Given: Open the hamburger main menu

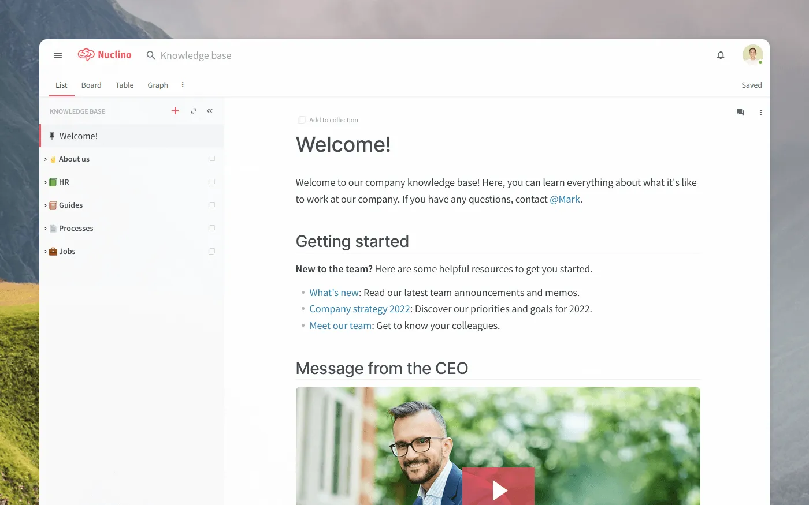Looking at the screenshot, I should pyautogui.click(x=58, y=55).
